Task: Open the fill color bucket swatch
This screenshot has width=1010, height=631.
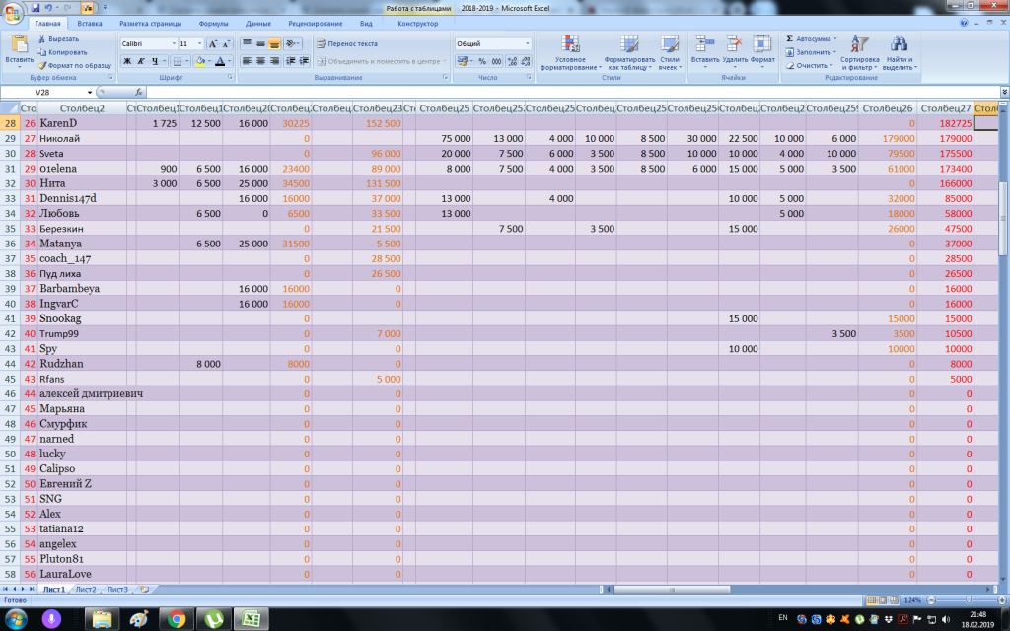Action: (x=199, y=61)
